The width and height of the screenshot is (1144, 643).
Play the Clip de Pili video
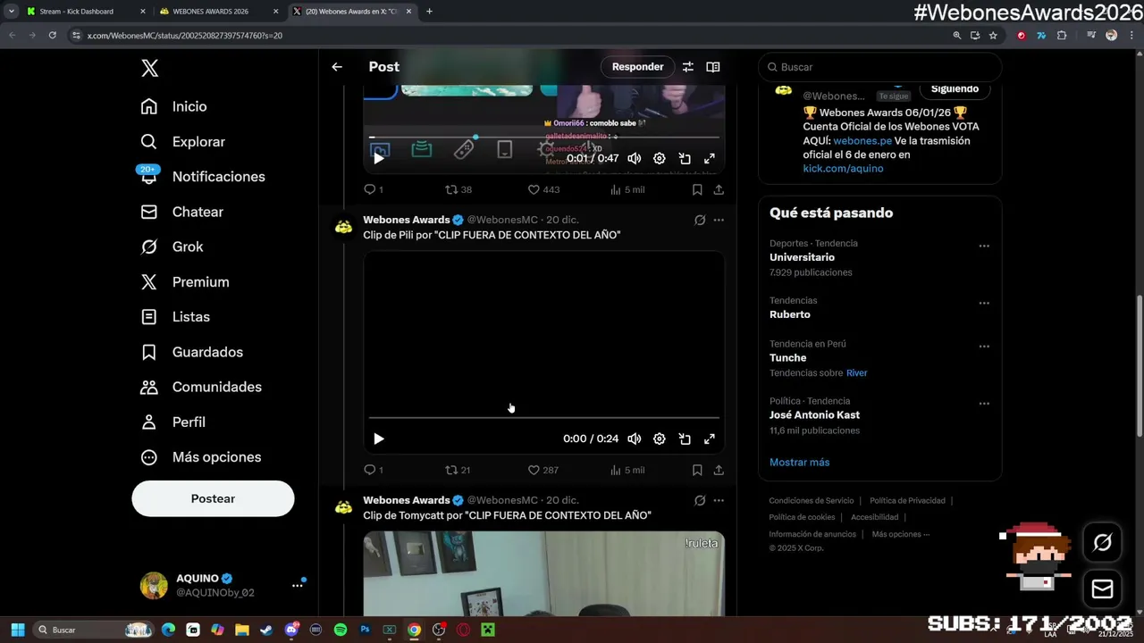(x=379, y=438)
